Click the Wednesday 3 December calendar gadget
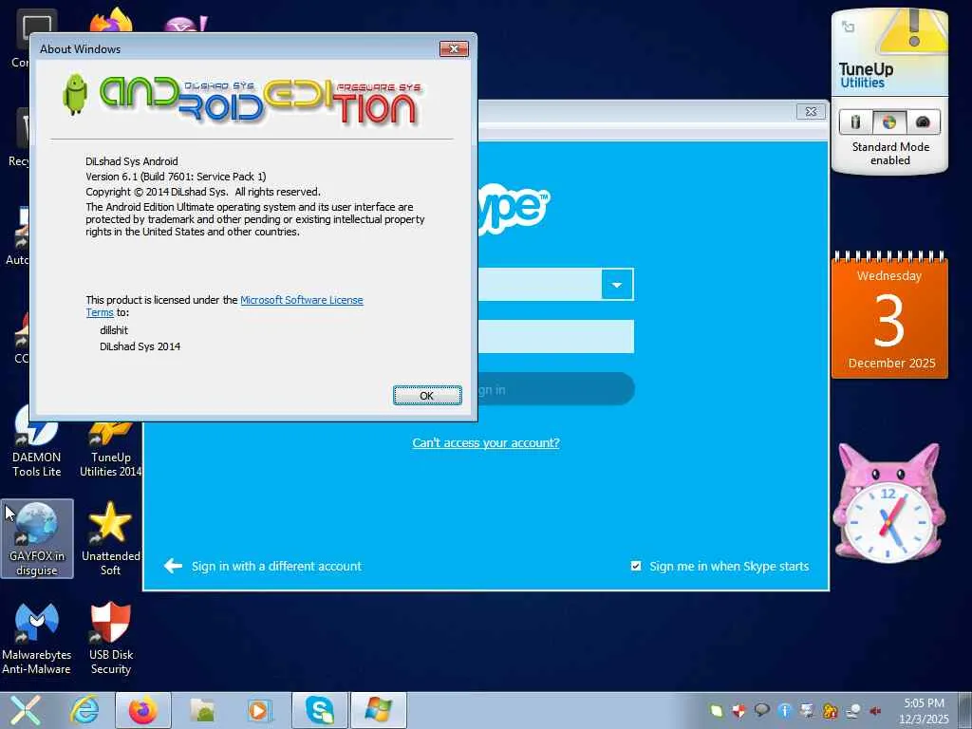The width and height of the screenshot is (972, 729). click(x=889, y=315)
